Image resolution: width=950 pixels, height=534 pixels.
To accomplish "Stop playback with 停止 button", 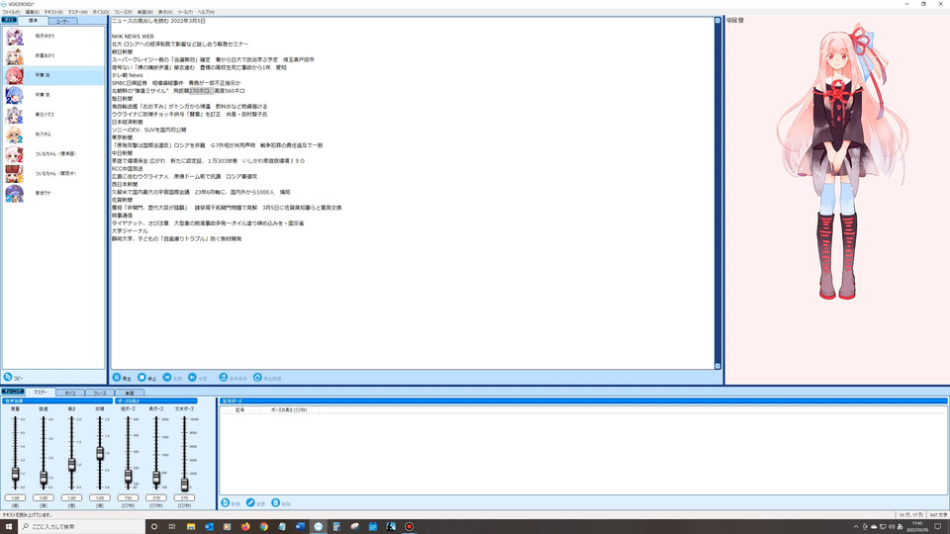I will 147,378.
